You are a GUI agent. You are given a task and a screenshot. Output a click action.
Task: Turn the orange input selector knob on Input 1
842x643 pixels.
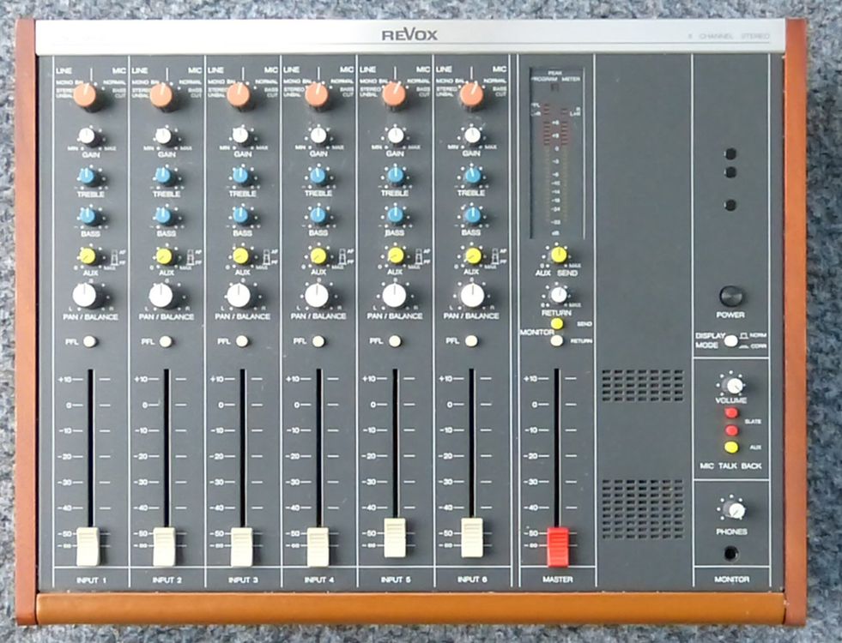click(85, 95)
